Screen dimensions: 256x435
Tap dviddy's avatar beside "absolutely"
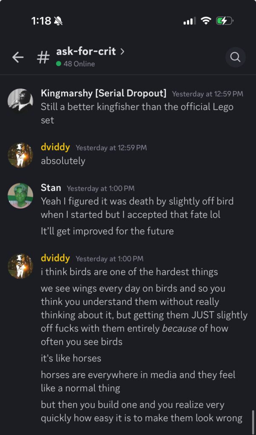20,155
